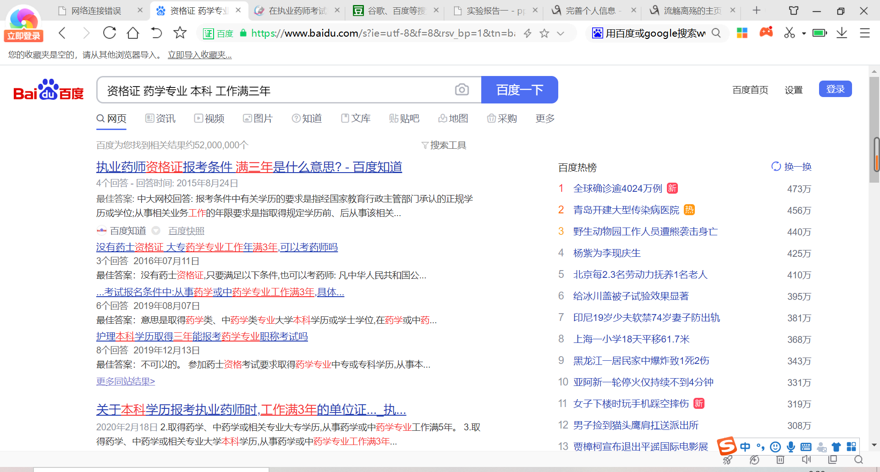Click 立即导入收藏夹 link in bookmarks bar

200,55
